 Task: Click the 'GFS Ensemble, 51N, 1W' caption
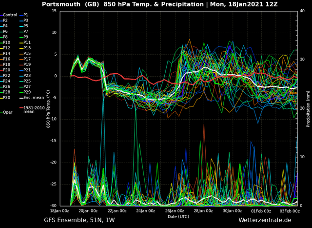point(79,220)
